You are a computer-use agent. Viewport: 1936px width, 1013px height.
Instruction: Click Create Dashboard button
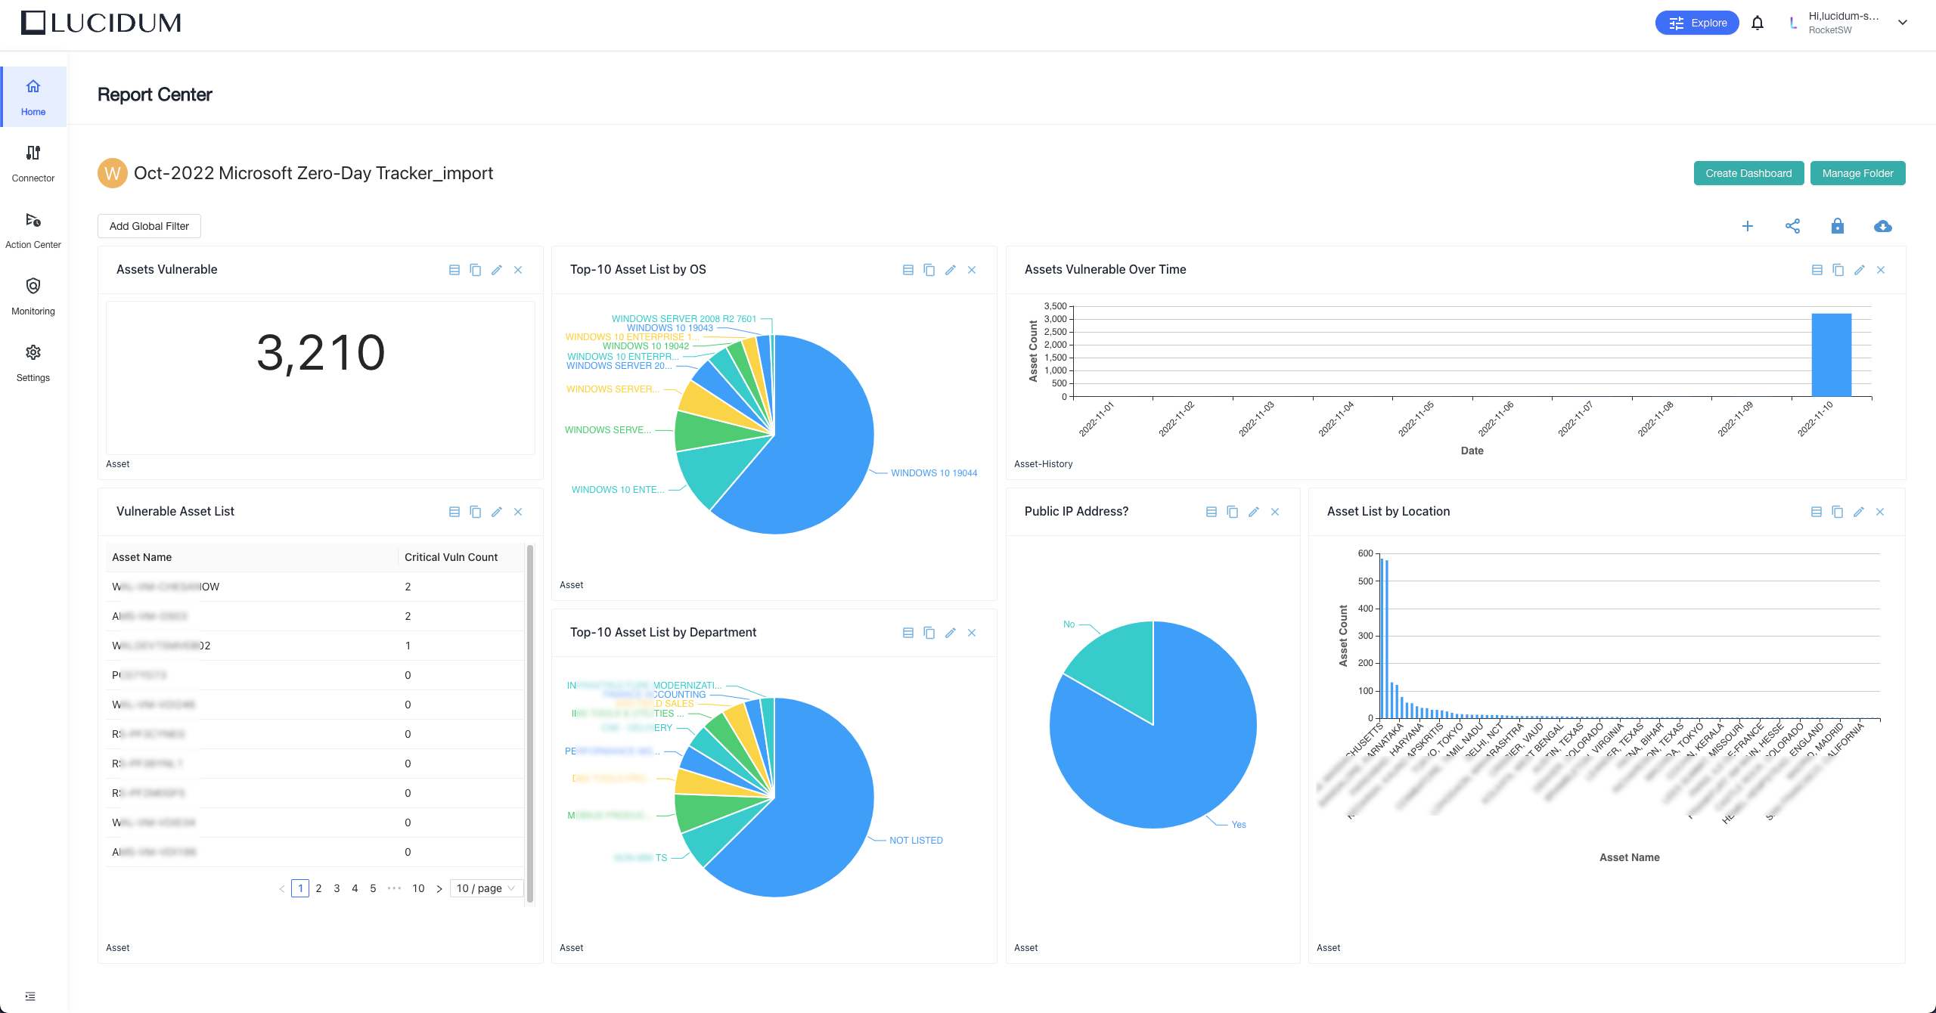point(1746,173)
